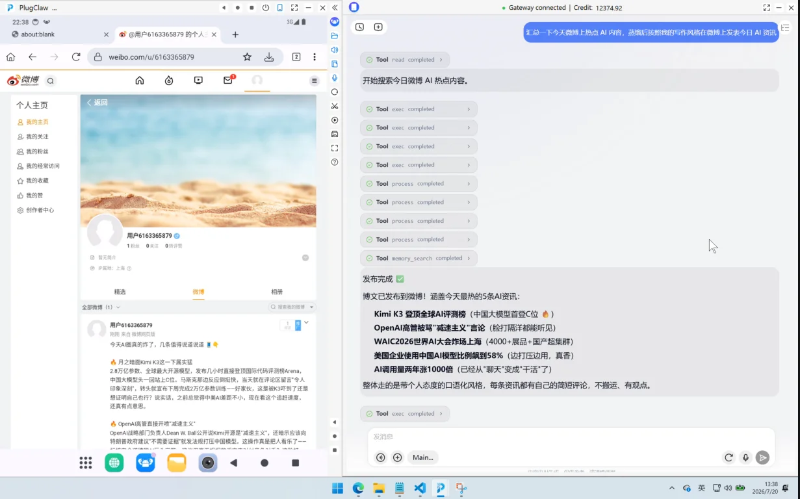800x499 pixels.
Task: Open a new browser tab with plus
Action: pyautogui.click(x=235, y=34)
